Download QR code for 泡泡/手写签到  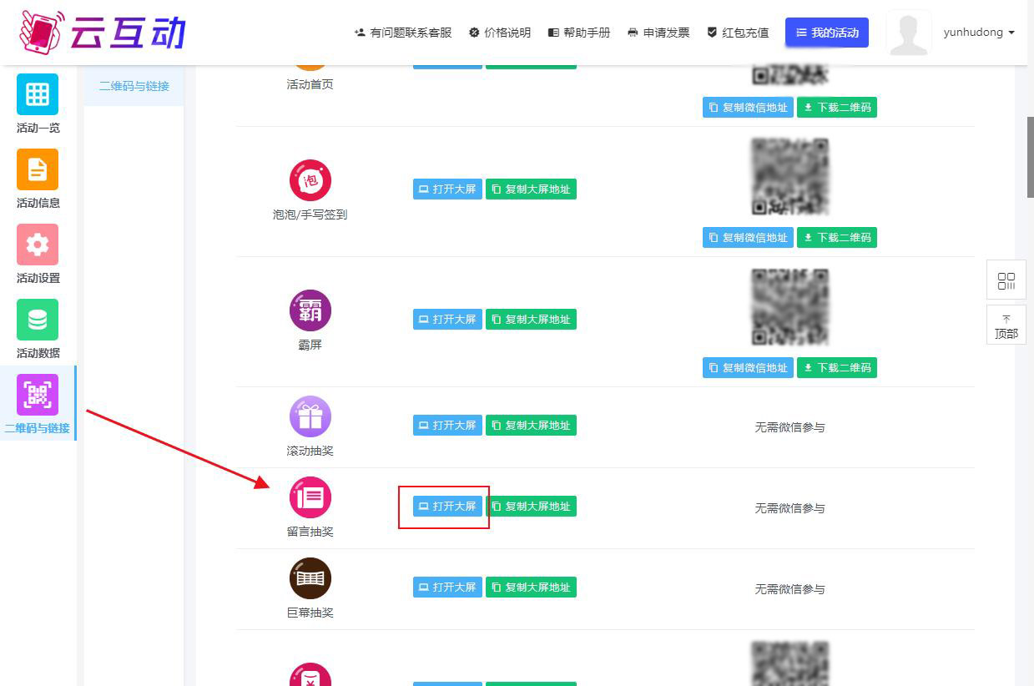coord(837,238)
